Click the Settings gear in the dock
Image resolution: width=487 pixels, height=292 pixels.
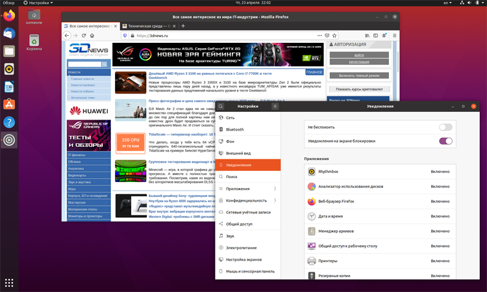coord(9,140)
